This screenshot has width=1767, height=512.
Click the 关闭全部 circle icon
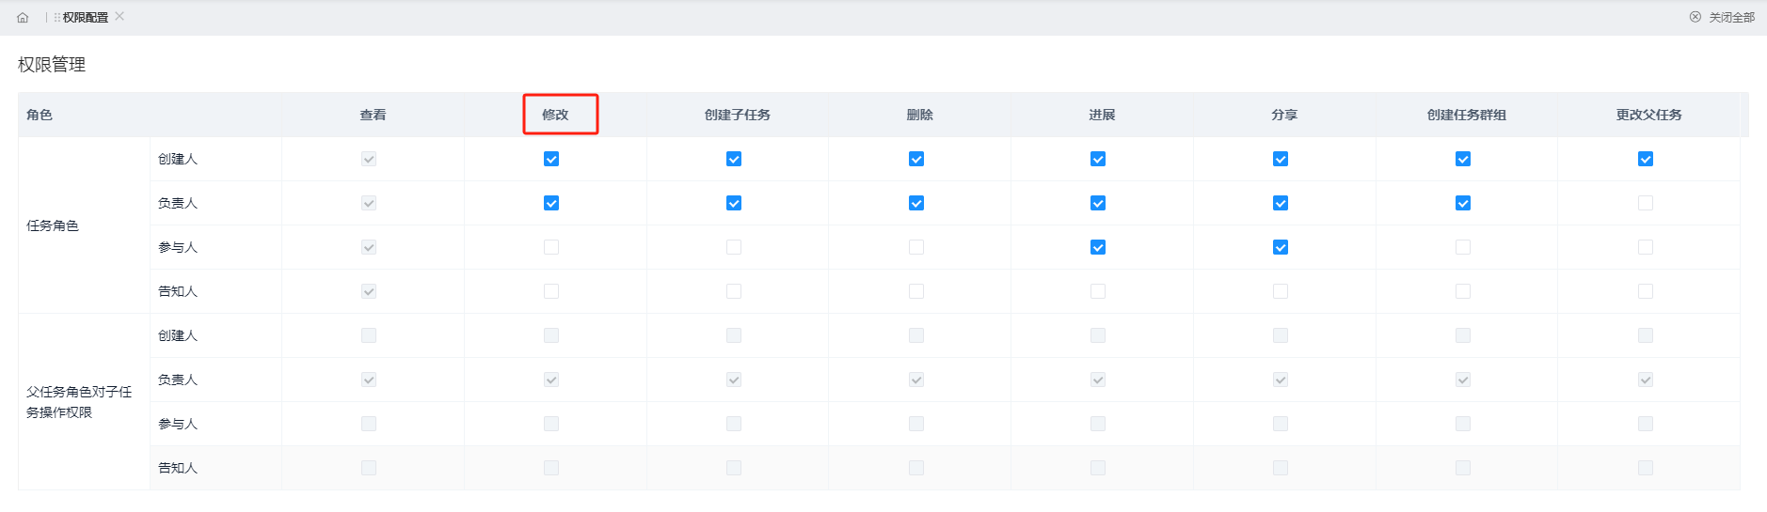(1695, 17)
